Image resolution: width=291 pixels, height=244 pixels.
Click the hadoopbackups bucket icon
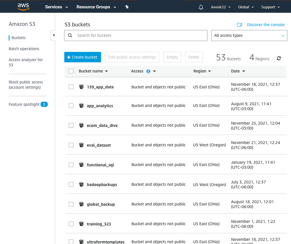point(82,184)
